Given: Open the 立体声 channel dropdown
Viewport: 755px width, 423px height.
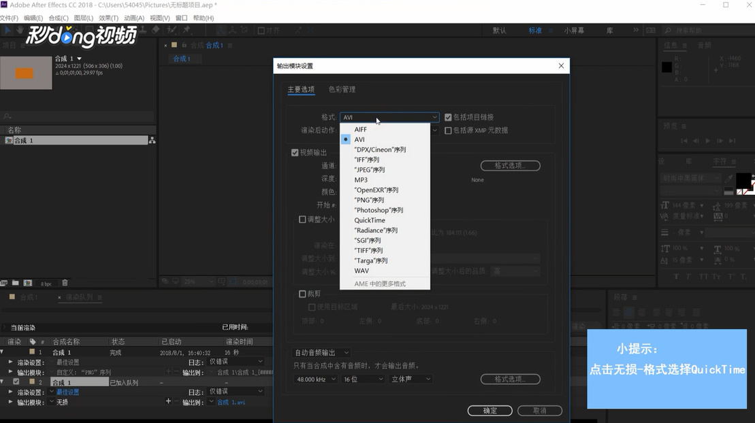Looking at the screenshot, I should tap(411, 379).
